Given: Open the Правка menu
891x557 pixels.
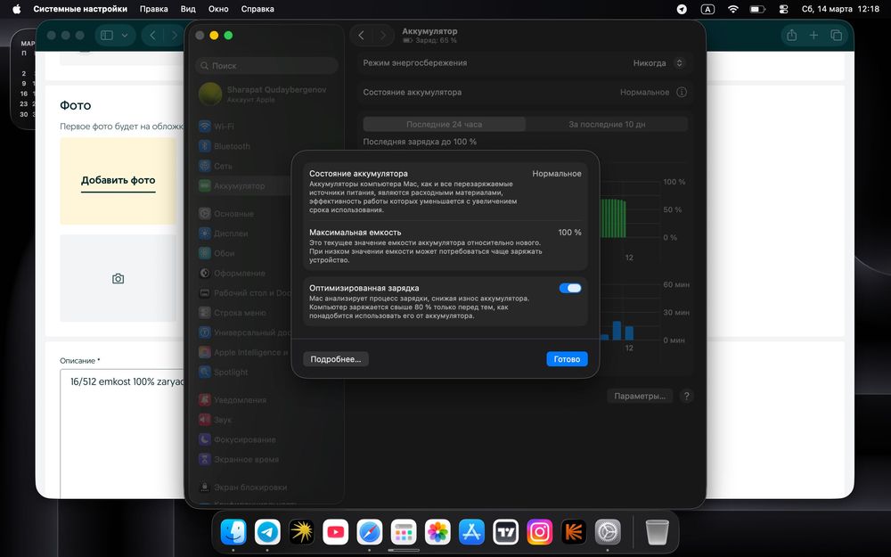Looking at the screenshot, I should click(153, 9).
